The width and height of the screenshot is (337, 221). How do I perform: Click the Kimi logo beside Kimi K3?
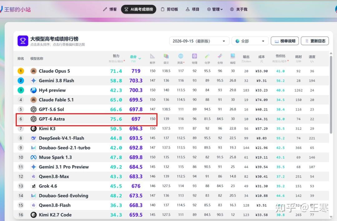pyautogui.click(x=33, y=129)
